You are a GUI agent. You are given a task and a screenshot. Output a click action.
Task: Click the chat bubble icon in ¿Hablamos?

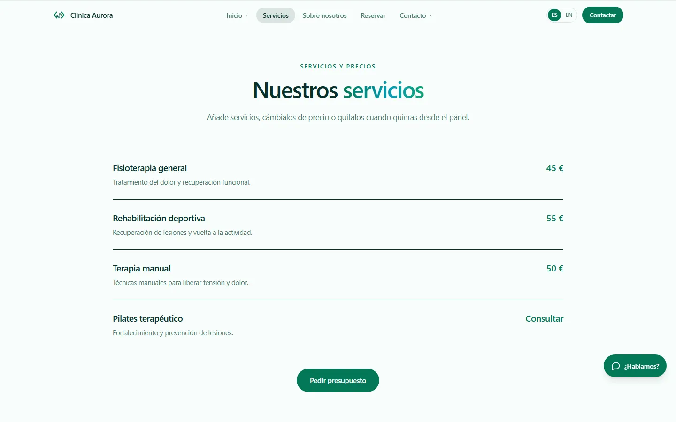(x=616, y=366)
